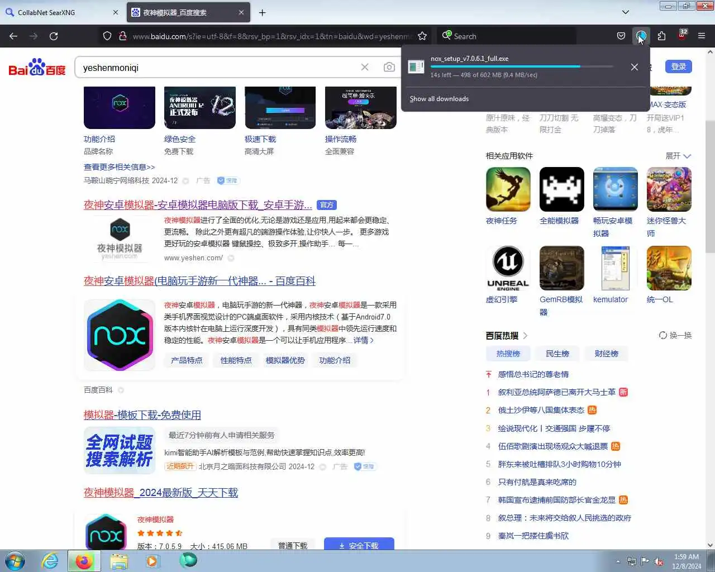This screenshot has width=715, height=572.
Task: Click the 极速下载 thumbnail image
Action: [280, 108]
